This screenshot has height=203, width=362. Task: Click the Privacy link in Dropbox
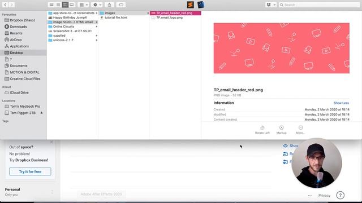[324, 196]
